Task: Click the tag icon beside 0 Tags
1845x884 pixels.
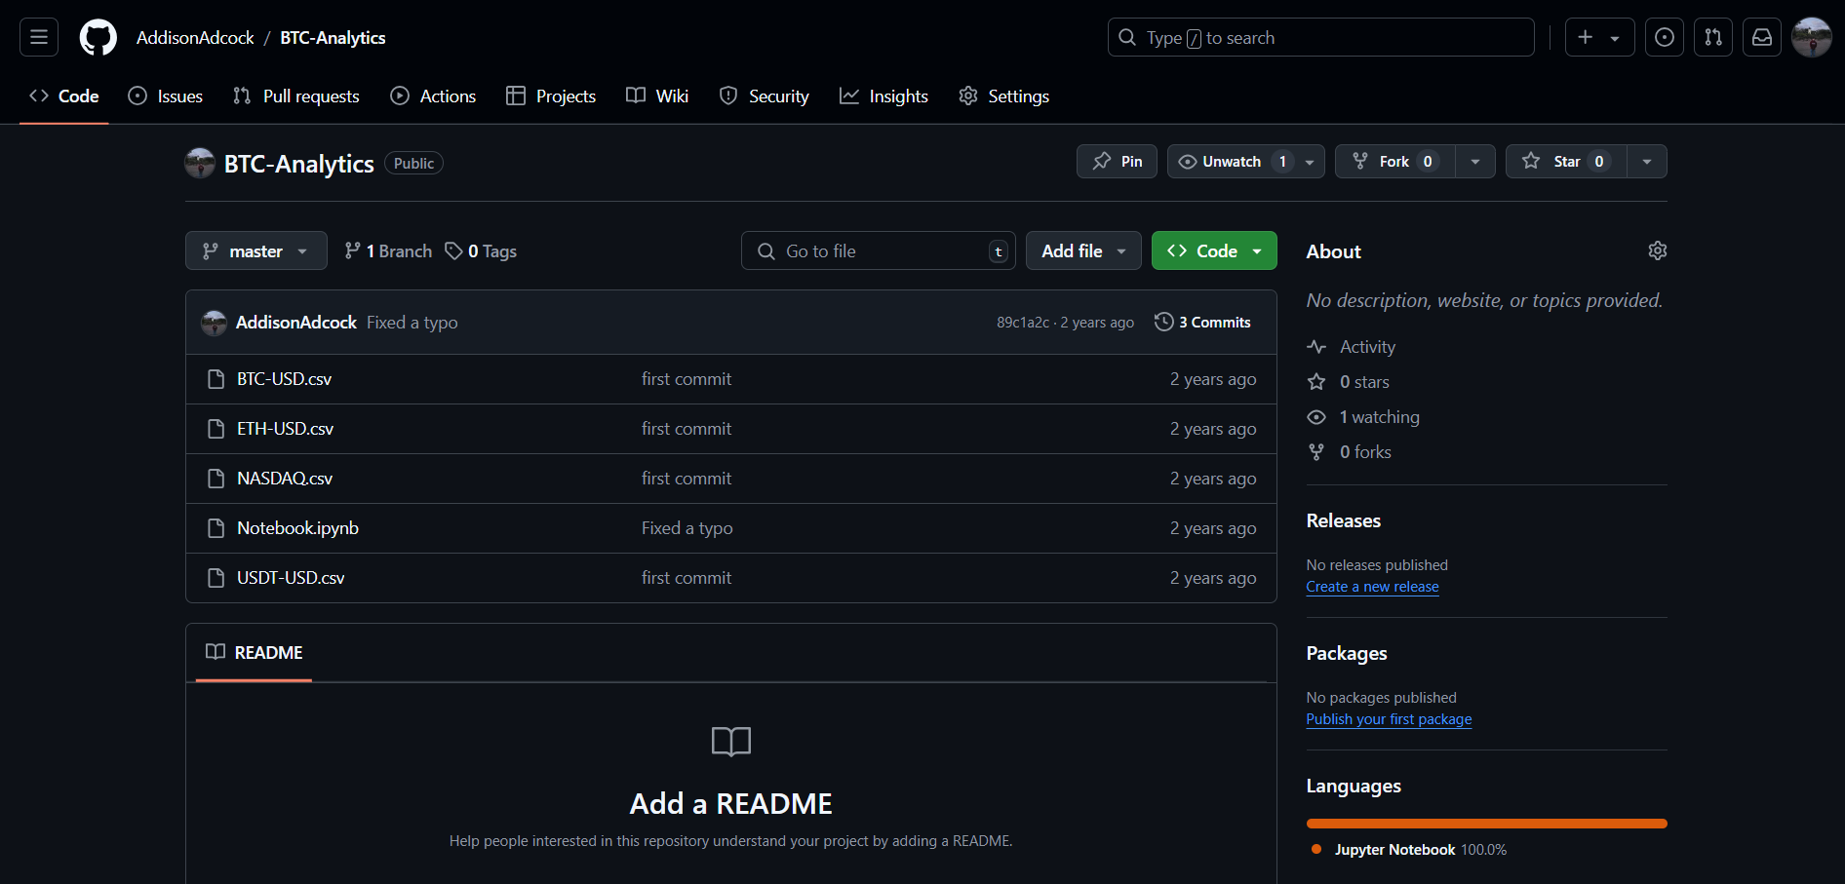Action: (x=453, y=250)
